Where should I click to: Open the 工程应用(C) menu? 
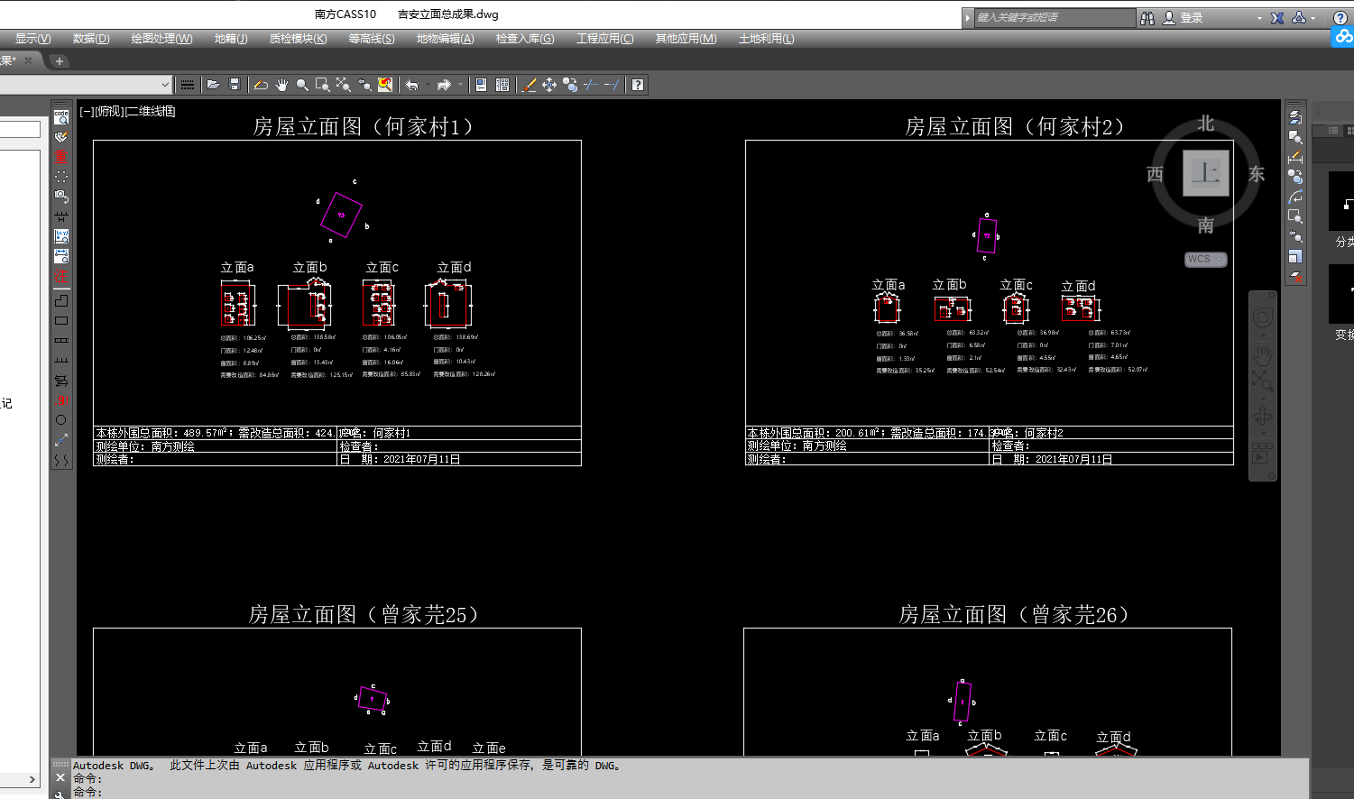pyautogui.click(x=604, y=39)
